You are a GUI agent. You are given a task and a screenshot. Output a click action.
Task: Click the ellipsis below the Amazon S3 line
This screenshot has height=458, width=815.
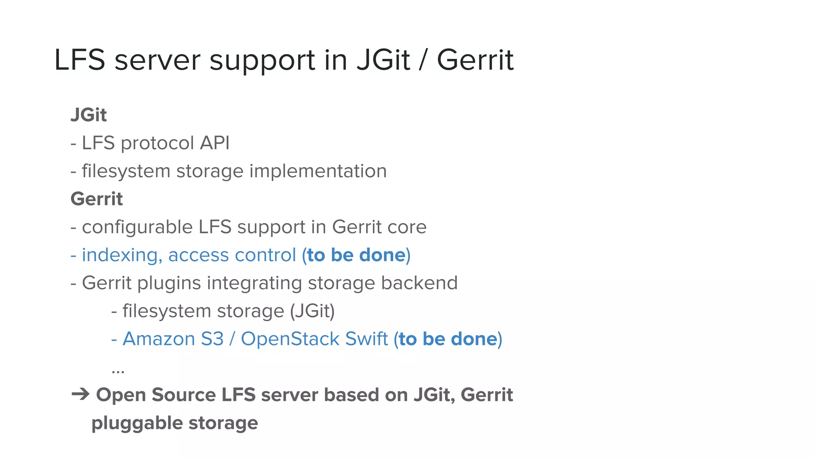coord(118,371)
